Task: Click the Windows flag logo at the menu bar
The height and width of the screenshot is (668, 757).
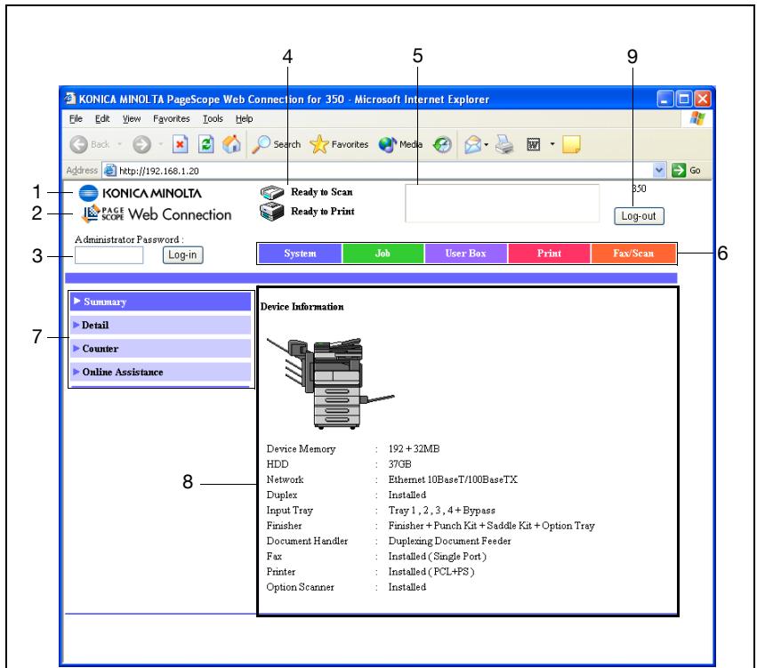Action: (x=697, y=118)
